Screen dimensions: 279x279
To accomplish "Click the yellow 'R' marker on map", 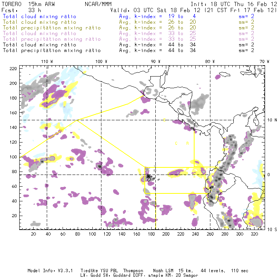I will pyautogui.click(x=187, y=143).
